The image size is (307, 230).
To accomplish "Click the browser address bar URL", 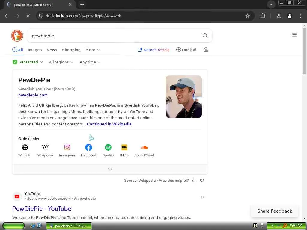I will (x=83, y=16).
